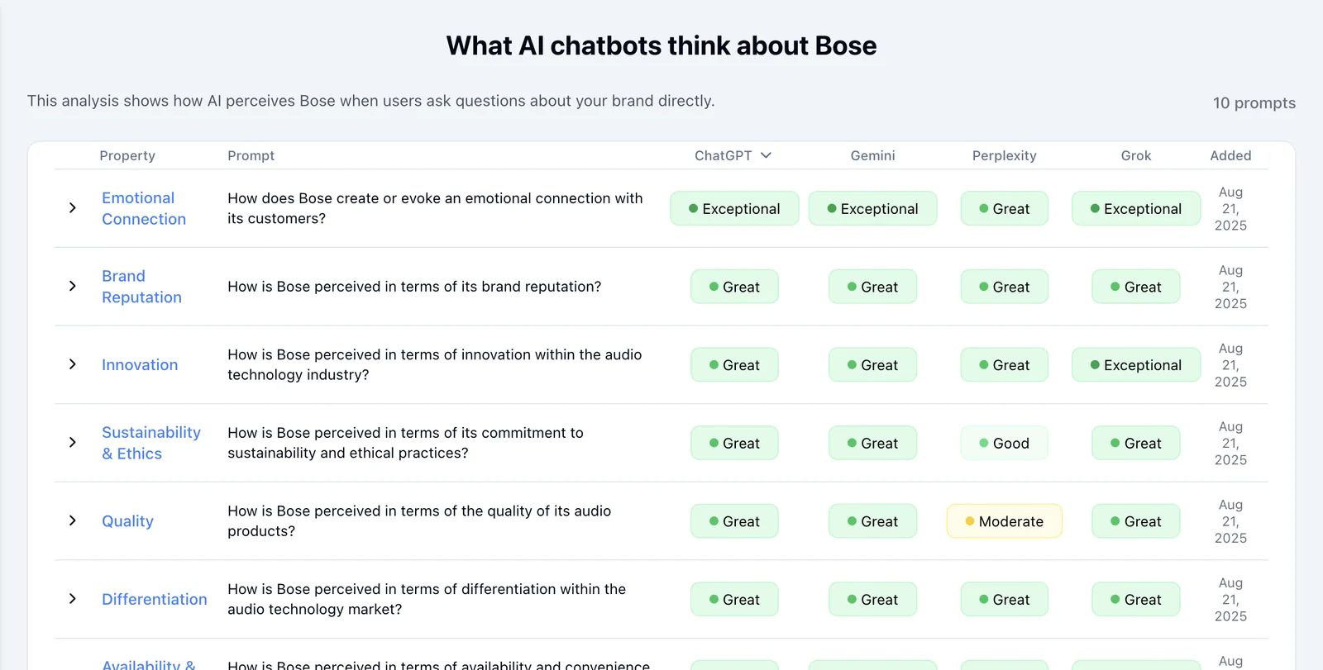This screenshot has width=1323, height=670.
Task: Open the Quality property link
Action: 127,521
